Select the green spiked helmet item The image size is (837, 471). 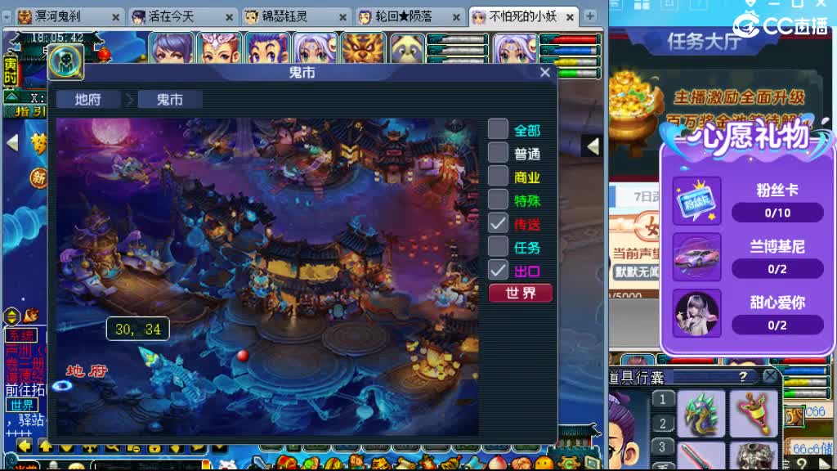point(701,413)
